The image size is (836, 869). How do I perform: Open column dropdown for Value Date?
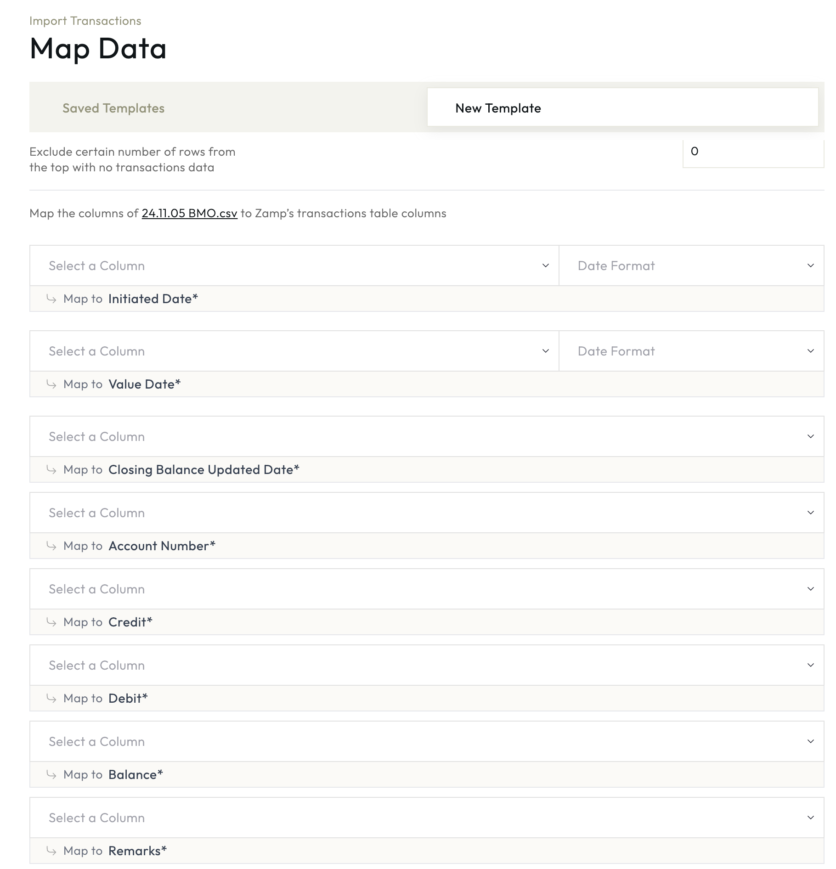294,351
